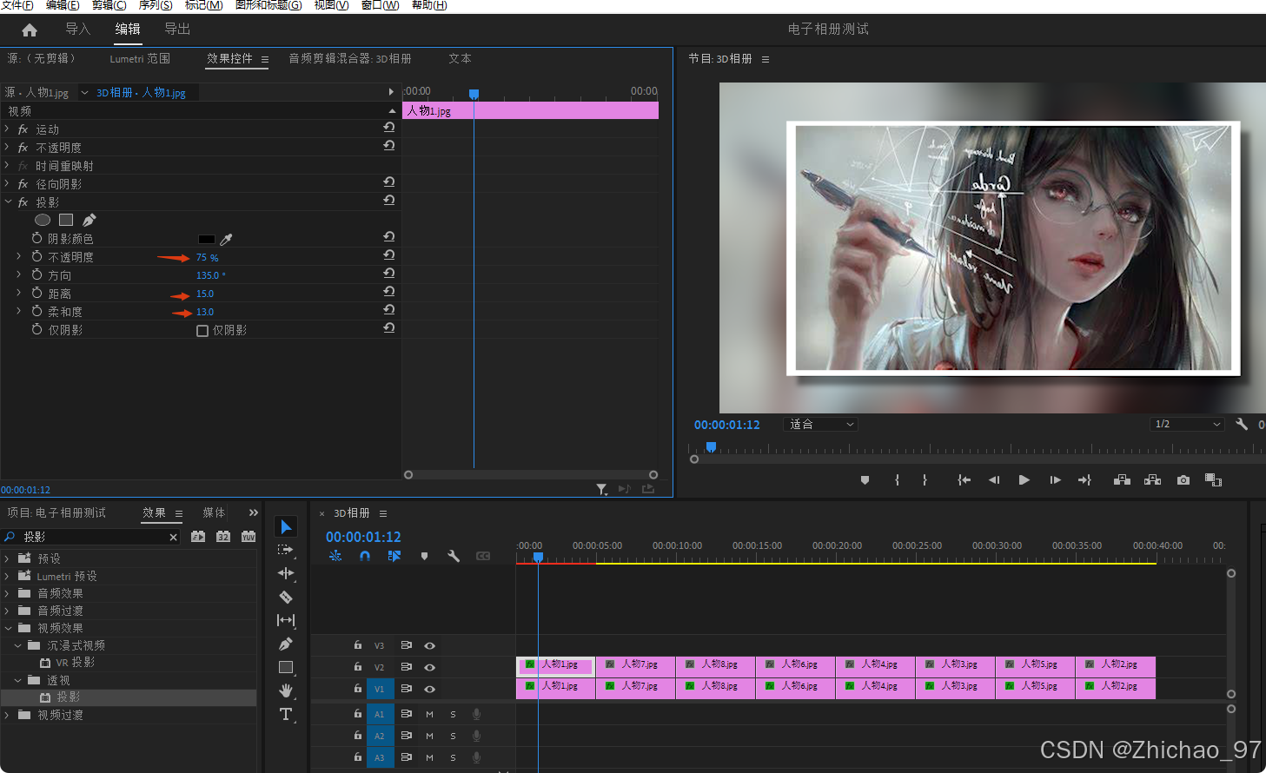Toggle V3 track output eye
The width and height of the screenshot is (1266, 773).
pos(429,645)
